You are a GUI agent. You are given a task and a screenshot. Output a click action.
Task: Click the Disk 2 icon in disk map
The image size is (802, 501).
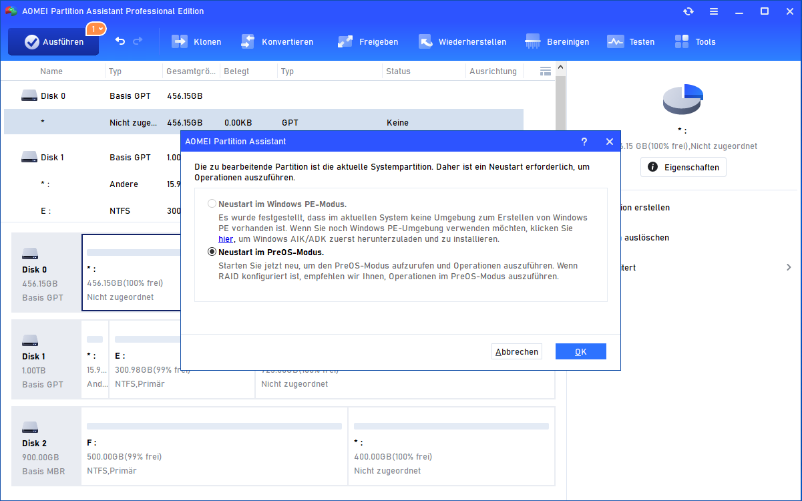click(x=31, y=428)
